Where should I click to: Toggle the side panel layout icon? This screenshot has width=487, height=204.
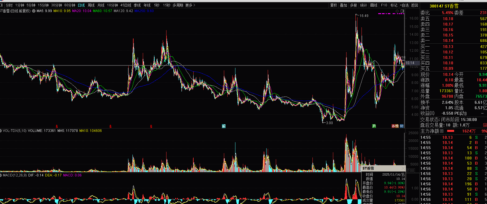tap(402, 11)
